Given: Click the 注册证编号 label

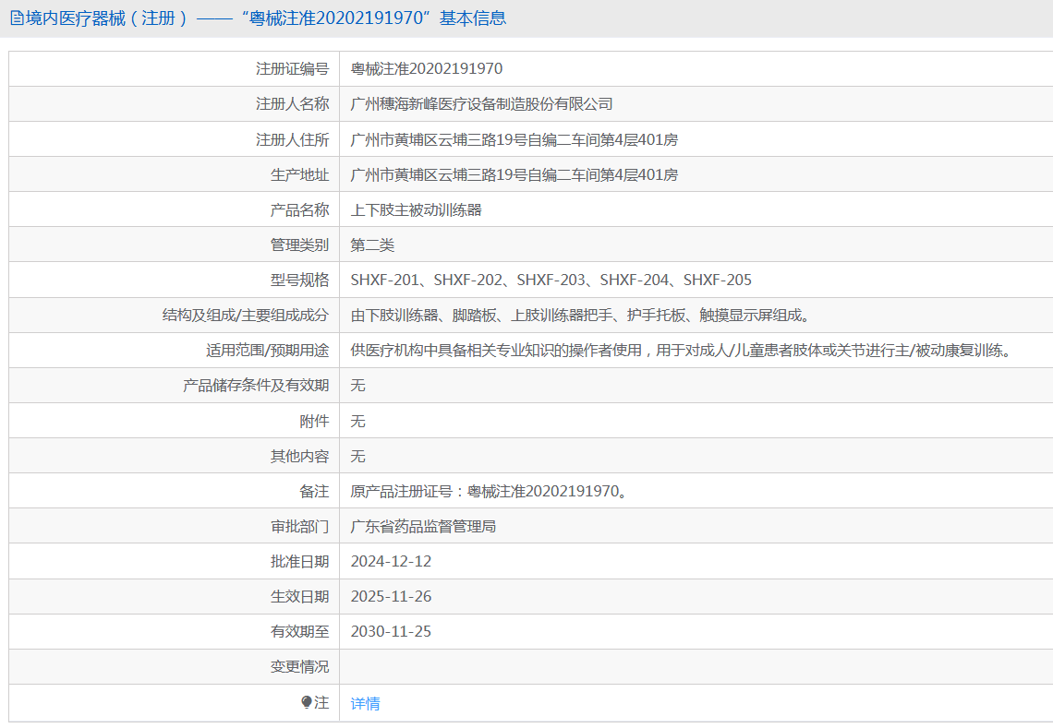Looking at the screenshot, I should [x=293, y=68].
